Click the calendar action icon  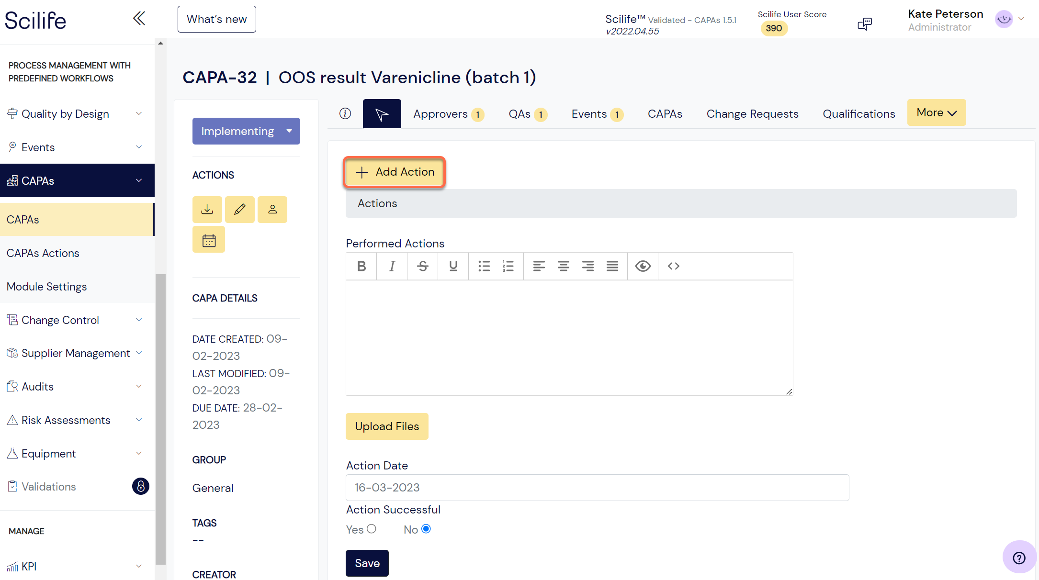(x=208, y=239)
